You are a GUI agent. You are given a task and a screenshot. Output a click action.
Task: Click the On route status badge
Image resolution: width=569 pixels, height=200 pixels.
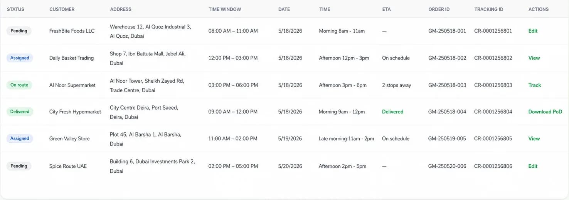tap(19, 85)
